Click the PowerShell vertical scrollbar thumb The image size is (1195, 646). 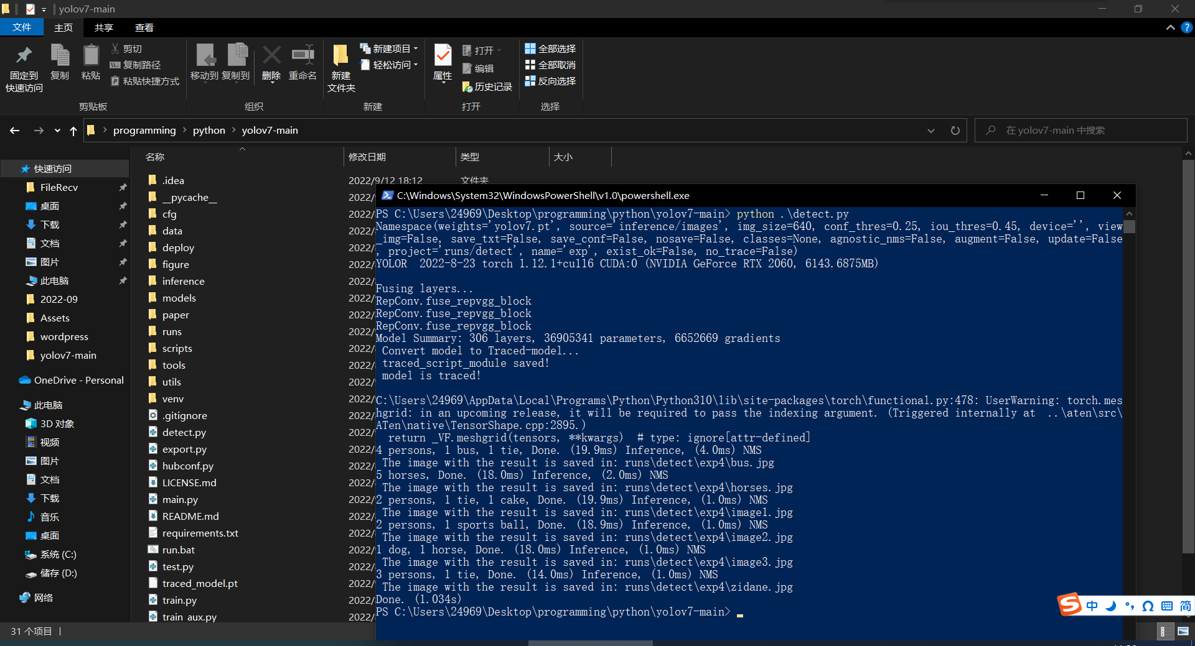(x=1129, y=226)
